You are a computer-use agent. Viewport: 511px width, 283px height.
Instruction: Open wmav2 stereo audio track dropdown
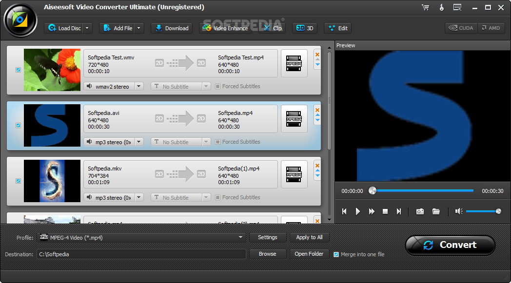[x=139, y=86]
